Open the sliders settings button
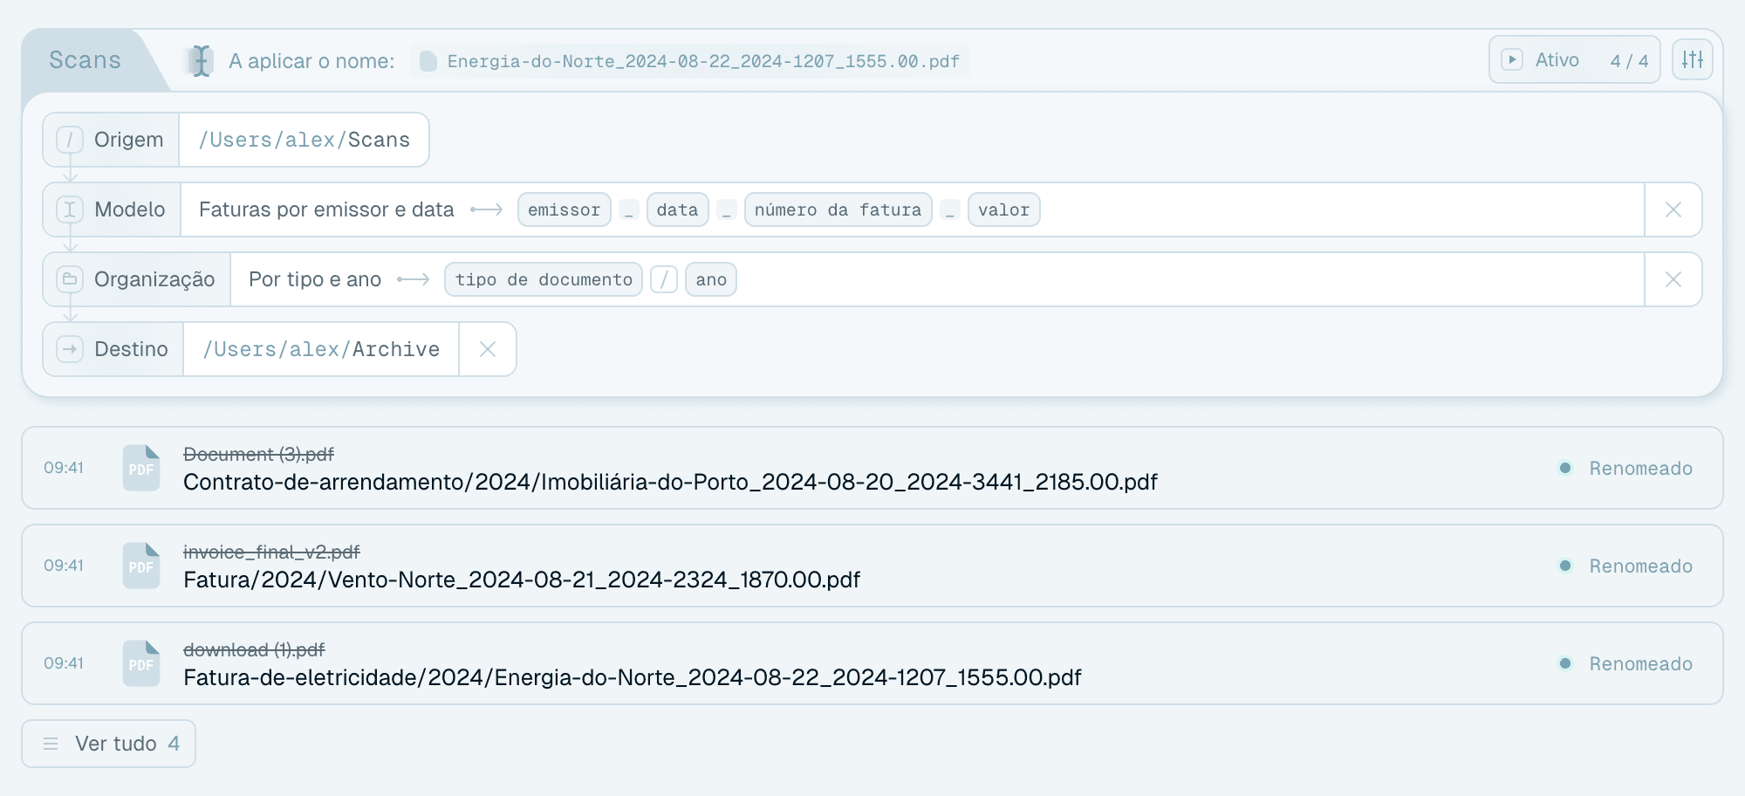This screenshot has width=1745, height=796. pos(1693,59)
